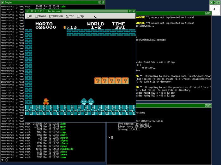Click the nested-squares button on FCEUX title bar

point(133,11)
